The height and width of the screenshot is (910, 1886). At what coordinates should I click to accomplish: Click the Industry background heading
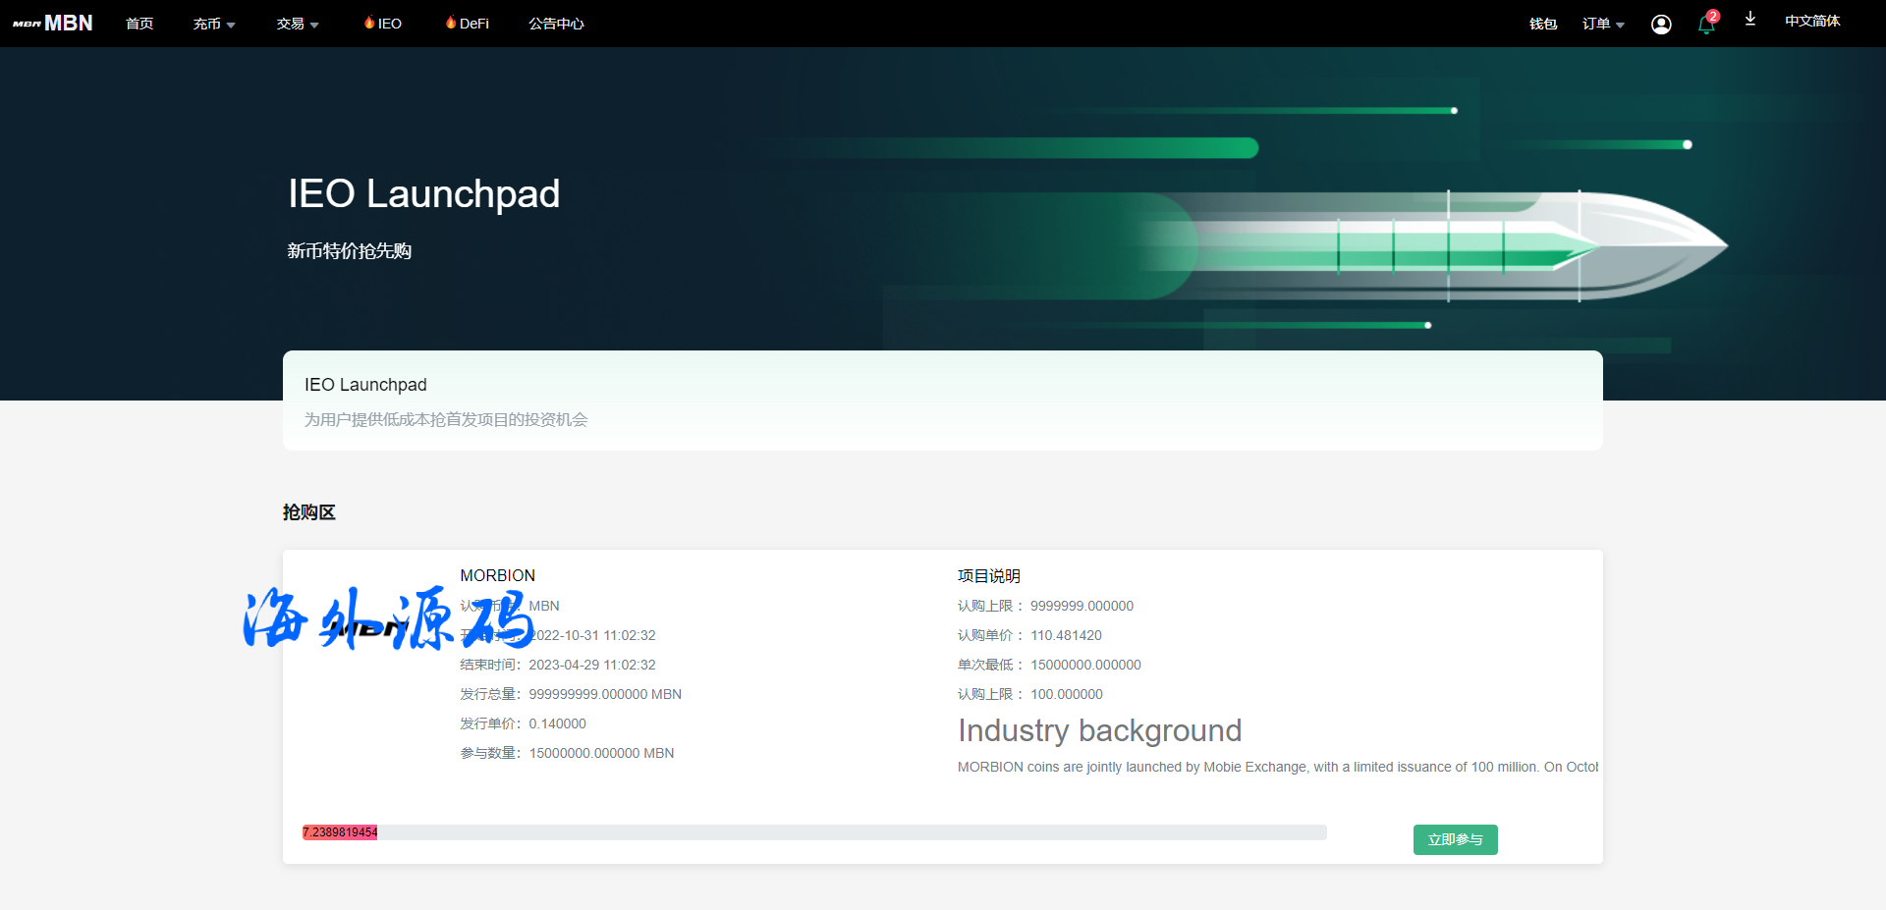[1099, 730]
